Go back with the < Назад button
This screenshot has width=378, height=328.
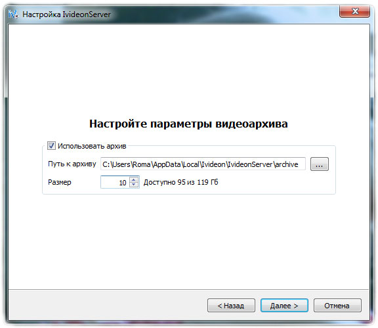231,306
